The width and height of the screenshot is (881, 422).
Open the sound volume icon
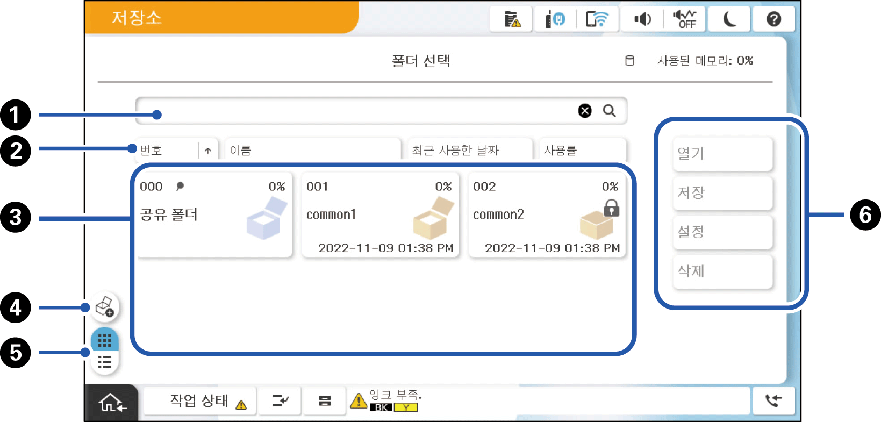(x=642, y=19)
